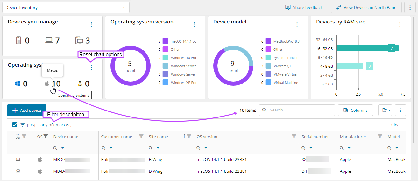Open Devices by RAM size card menu
Image resolution: width=418 pixels, height=181 pixels.
tap(400, 24)
